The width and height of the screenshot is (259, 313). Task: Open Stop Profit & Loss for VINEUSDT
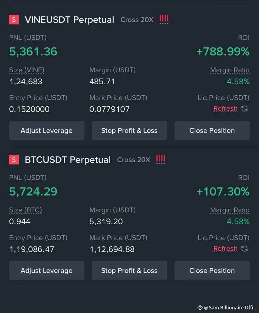coord(129,130)
